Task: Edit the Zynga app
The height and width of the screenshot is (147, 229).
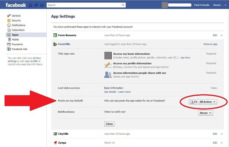Action: [x=215, y=143]
